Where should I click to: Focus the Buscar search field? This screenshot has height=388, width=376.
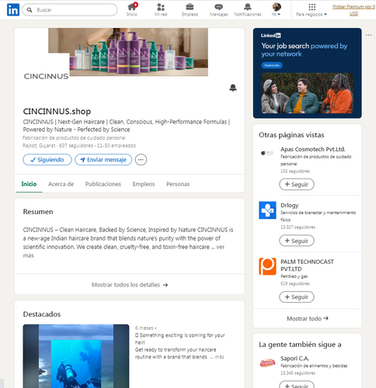point(70,10)
